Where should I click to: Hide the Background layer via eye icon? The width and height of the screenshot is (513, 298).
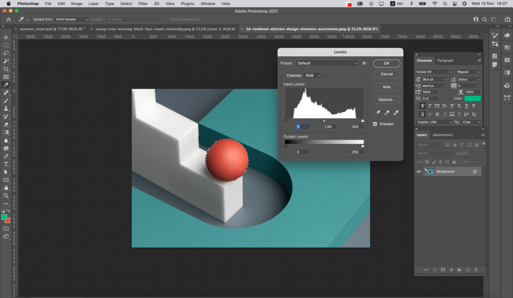point(418,171)
